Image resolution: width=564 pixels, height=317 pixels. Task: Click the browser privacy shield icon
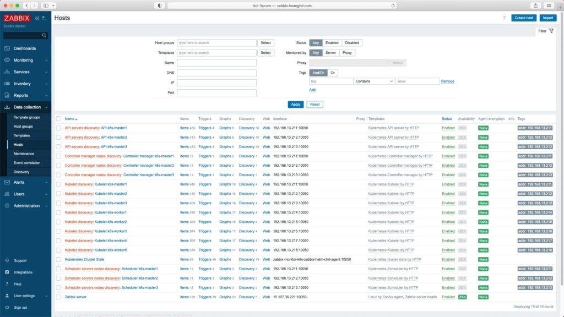tap(160, 6)
